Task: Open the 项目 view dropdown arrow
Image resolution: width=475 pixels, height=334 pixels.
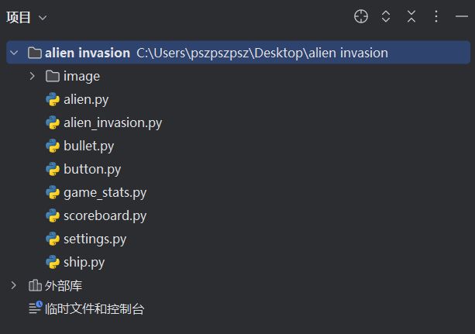Action: coord(43,18)
